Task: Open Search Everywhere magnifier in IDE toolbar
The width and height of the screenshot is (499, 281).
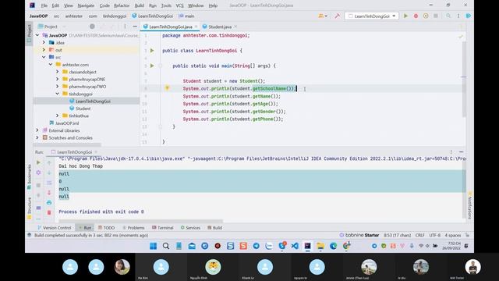Action: pos(448,16)
